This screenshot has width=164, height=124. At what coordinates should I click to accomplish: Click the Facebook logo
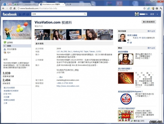pyautogui.click(x=10, y=14)
